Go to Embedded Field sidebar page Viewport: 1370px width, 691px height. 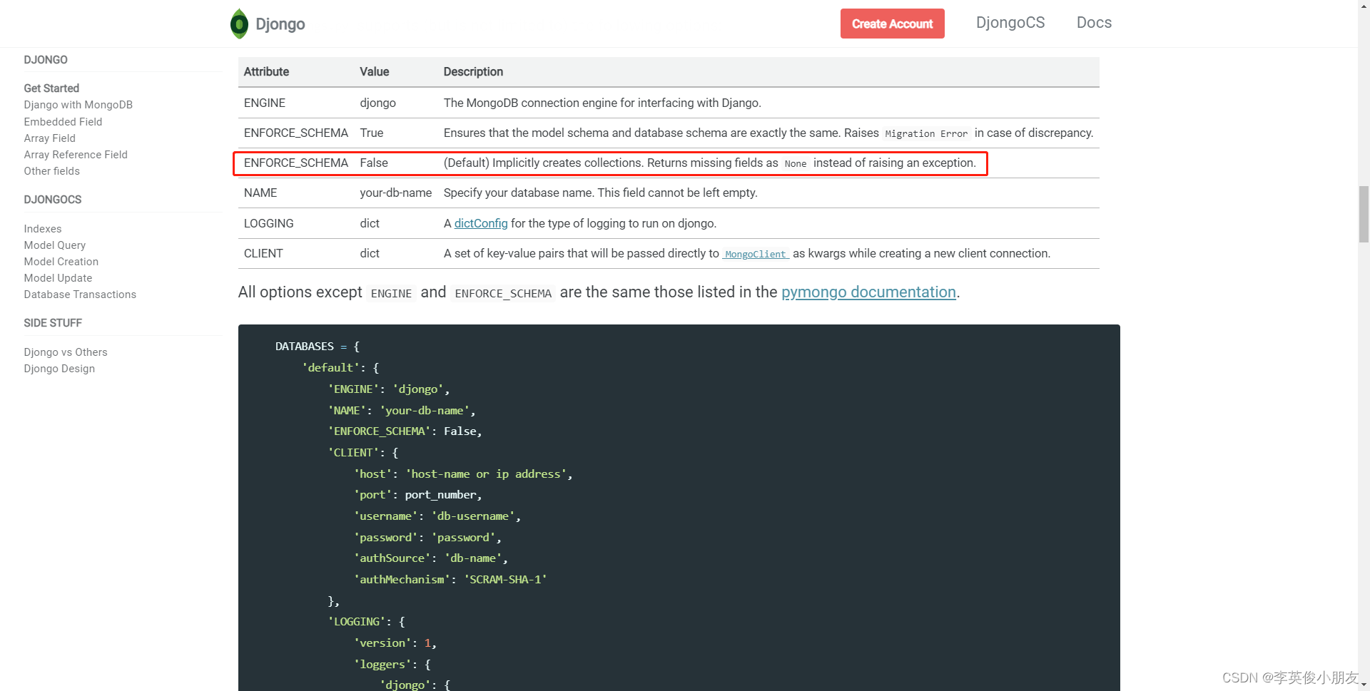(63, 122)
